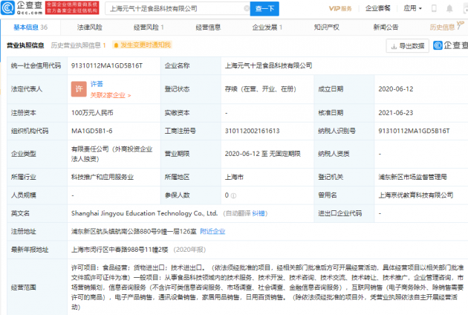Select 工商注册号 310112002161613
The height and width of the screenshot is (315, 468).
253,131
